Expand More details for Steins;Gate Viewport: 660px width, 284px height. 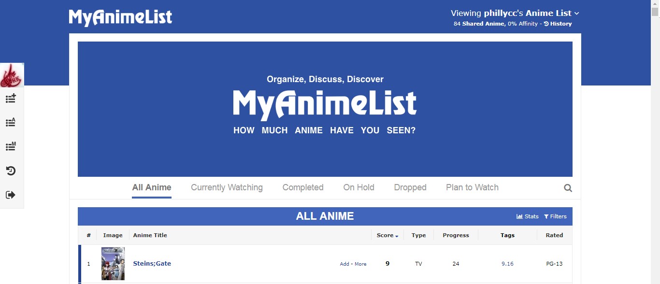360,264
